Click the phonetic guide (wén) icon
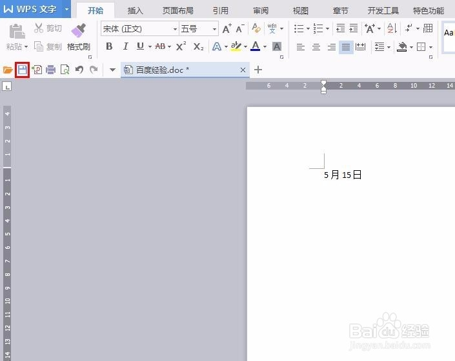Viewport: 455px width, 361px height. pyautogui.click(x=272, y=28)
